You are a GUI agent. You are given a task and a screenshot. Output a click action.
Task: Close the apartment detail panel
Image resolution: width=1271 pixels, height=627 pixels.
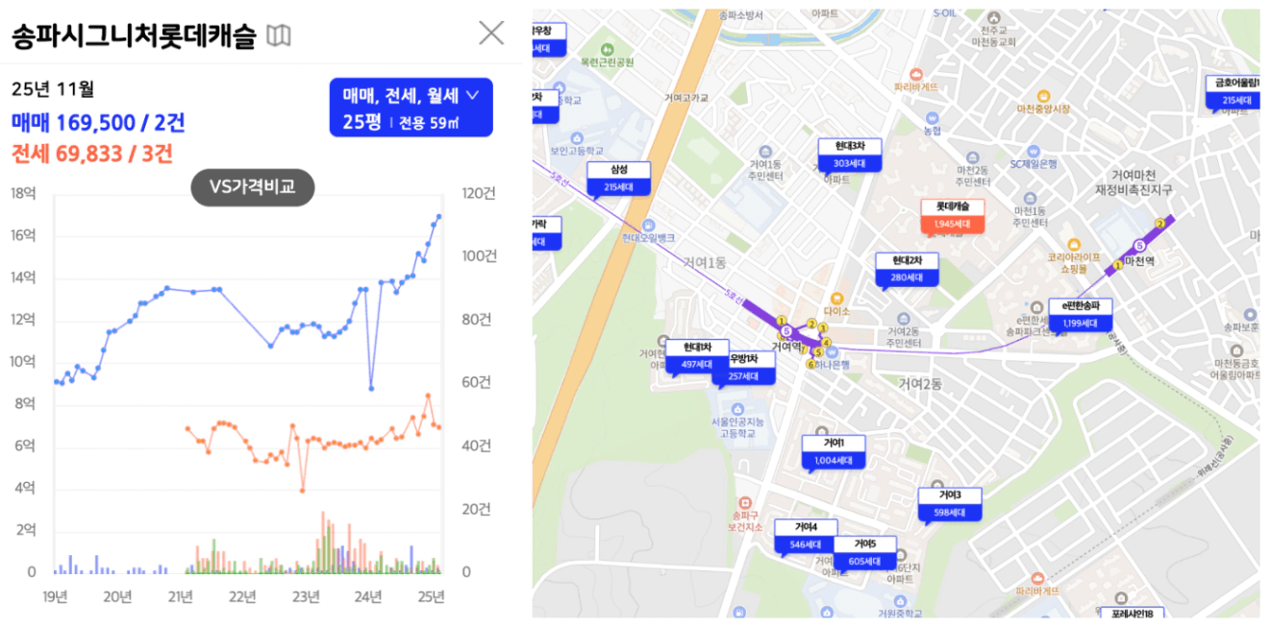tap(491, 34)
